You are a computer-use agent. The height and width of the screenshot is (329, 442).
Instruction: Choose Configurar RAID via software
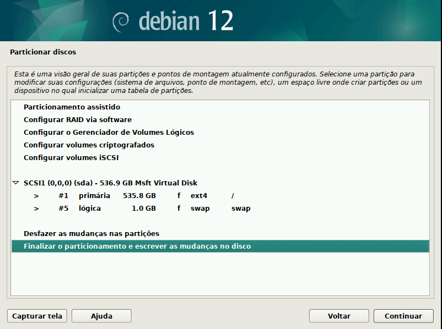tap(220, 119)
